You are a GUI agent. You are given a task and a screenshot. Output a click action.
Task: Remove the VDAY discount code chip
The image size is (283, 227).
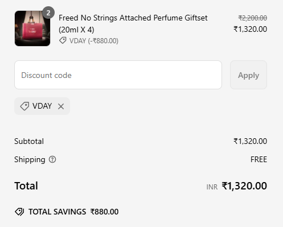(61, 106)
